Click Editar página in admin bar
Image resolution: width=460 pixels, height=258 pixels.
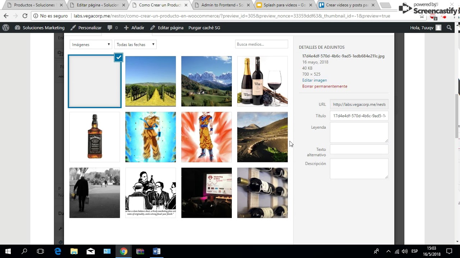point(167,28)
